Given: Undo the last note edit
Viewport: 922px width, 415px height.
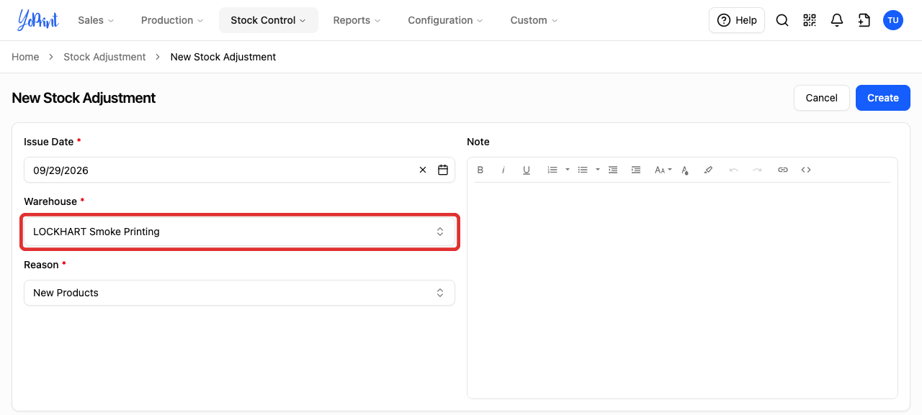Looking at the screenshot, I should (734, 170).
